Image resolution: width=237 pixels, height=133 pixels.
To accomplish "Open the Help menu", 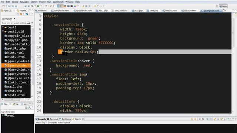I will [77, 2].
